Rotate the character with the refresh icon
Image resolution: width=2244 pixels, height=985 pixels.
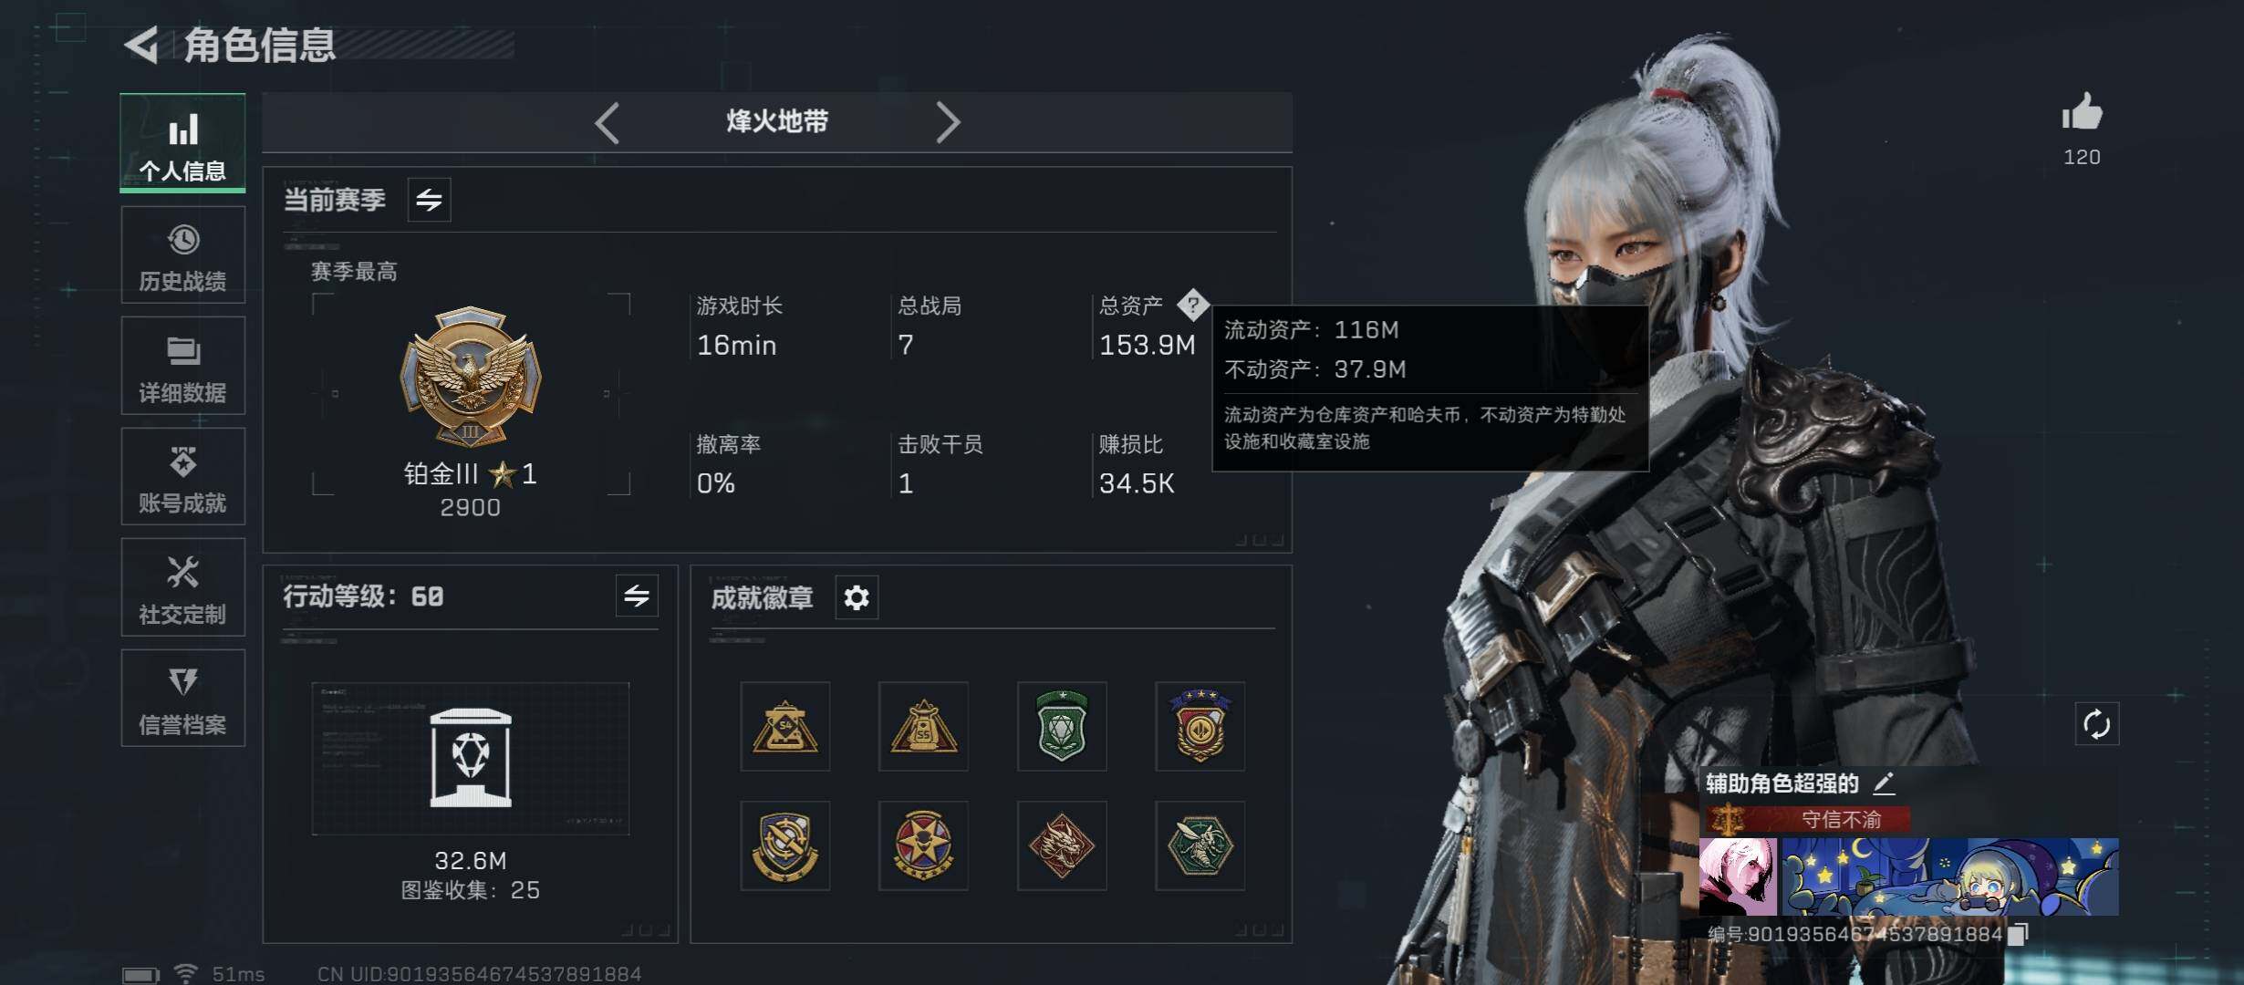pos(2096,725)
